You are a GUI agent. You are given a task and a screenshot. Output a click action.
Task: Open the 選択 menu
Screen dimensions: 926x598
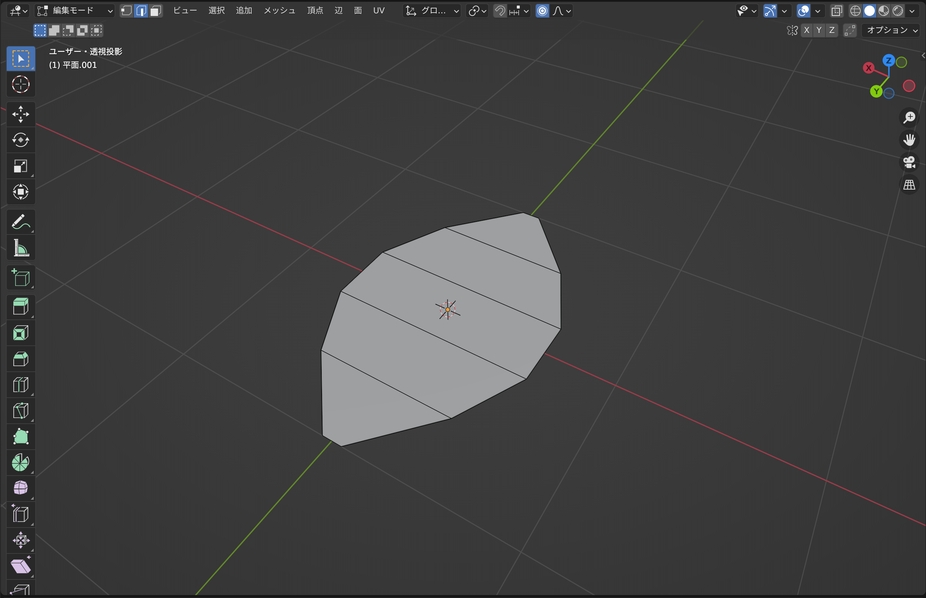(217, 11)
